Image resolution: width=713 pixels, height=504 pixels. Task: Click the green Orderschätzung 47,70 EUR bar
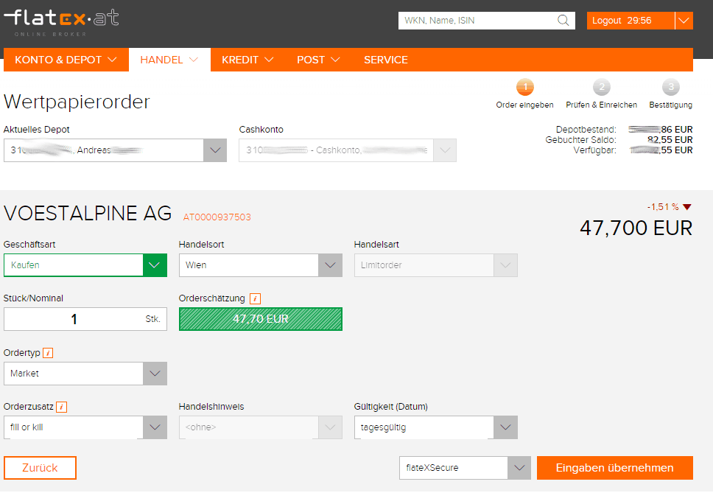(x=261, y=319)
